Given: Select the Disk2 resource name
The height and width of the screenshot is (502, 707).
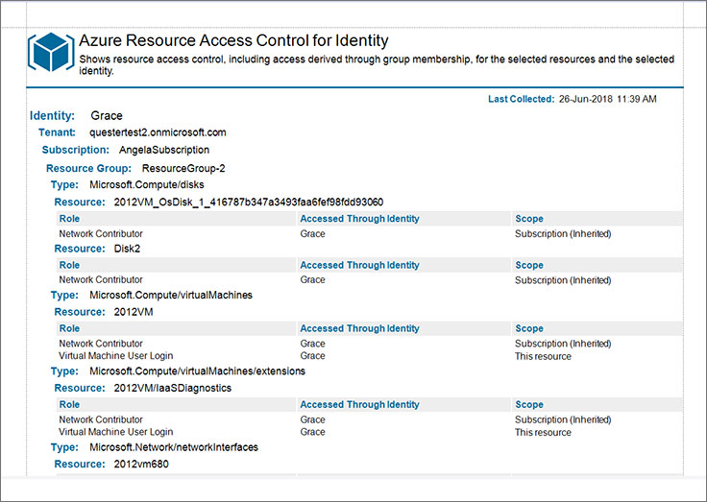Looking at the screenshot, I should (x=127, y=249).
